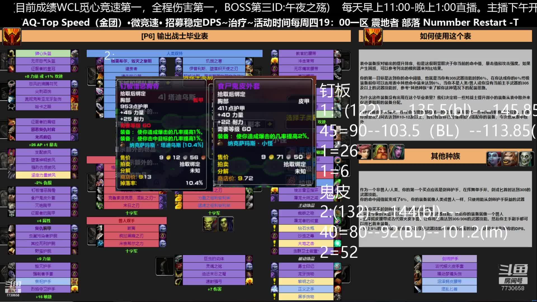The height and width of the screenshot is (302, 537).
Task: Select the 邪恶复仇衬肩 row
Action: (43, 129)
